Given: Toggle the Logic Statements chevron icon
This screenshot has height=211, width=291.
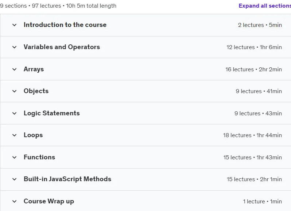Looking at the screenshot, I should pyautogui.click(x=14, y=113).
